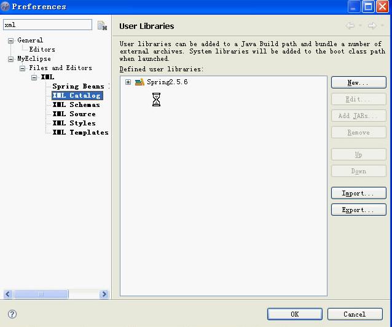This screenshot has width=392, height=327.
Task: Confirm with the OK button
Action: point(295,314)
